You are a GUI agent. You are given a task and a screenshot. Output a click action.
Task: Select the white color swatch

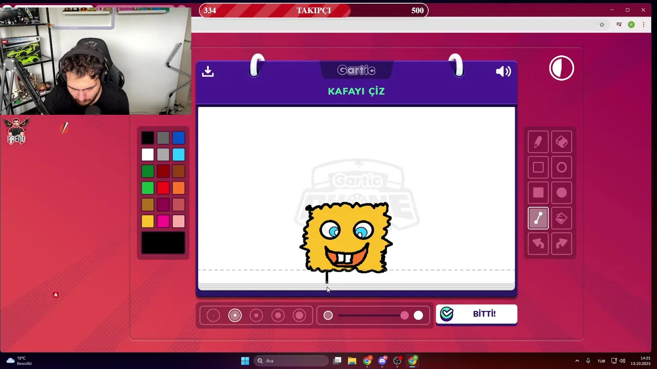147,155
